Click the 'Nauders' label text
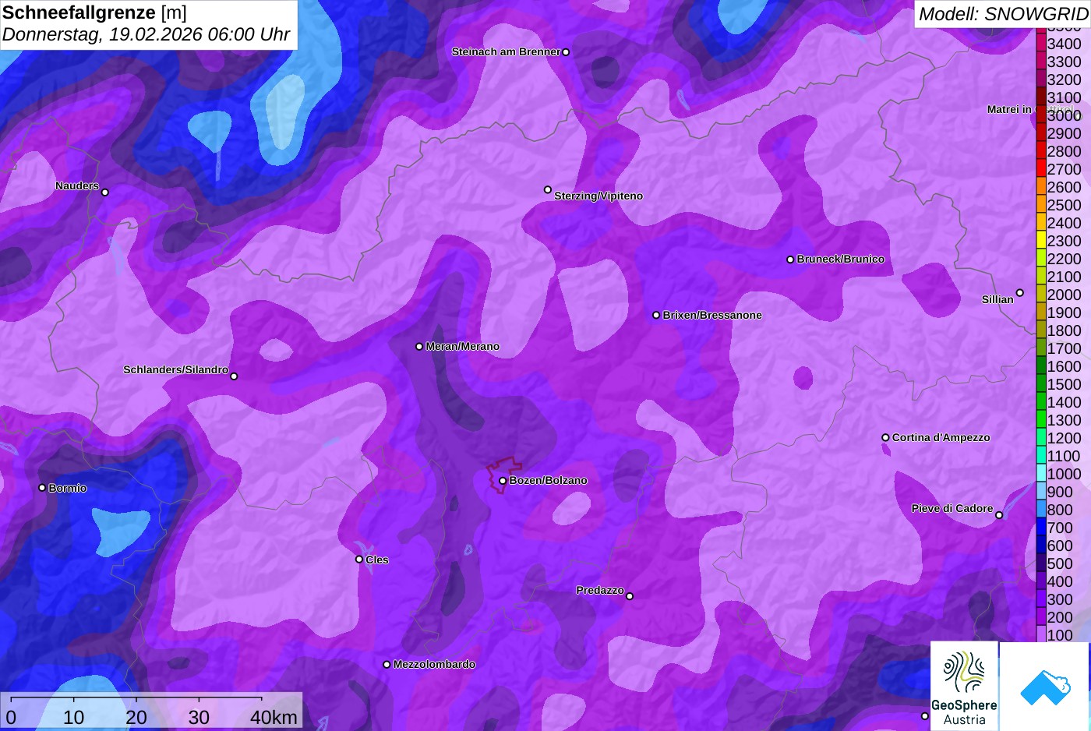The image size is (1091, 731). (x=77, y=186)
